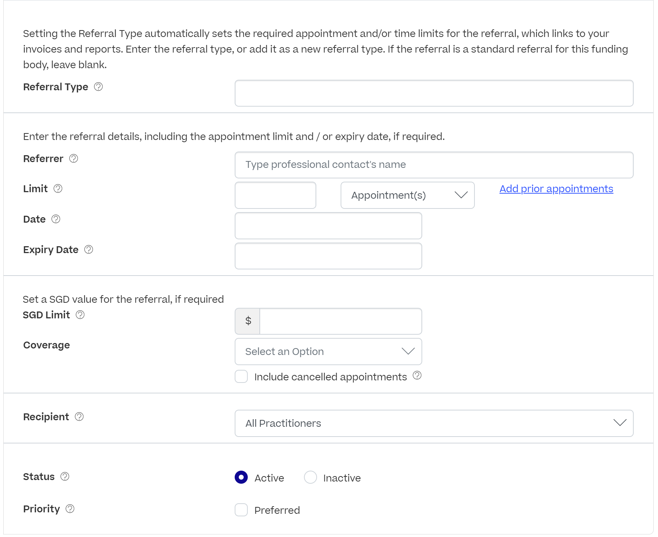
Task: Select the Inactive status radio button
Action: [311, 477]
